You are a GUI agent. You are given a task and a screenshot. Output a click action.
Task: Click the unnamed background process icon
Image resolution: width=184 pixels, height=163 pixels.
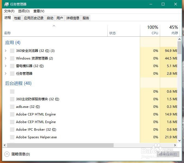[12, 92]
